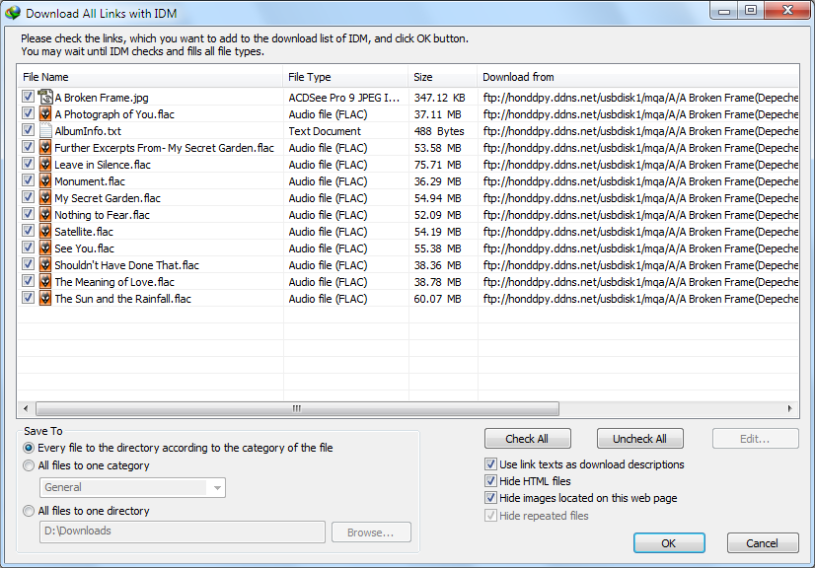Click the FLAC icon for Satellite.flac
This screenshot has height=568, width=815.
pos(45,232)
